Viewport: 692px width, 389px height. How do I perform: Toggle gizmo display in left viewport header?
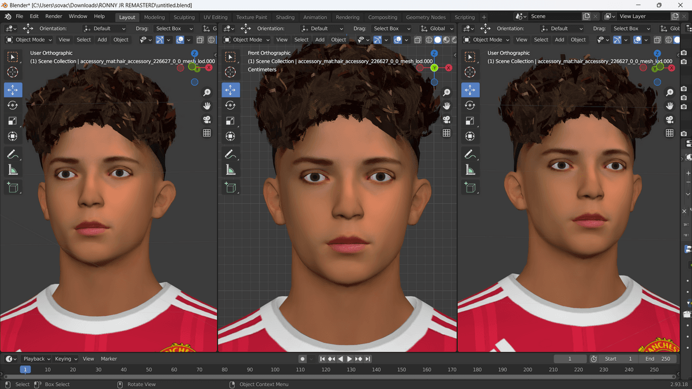160,40
